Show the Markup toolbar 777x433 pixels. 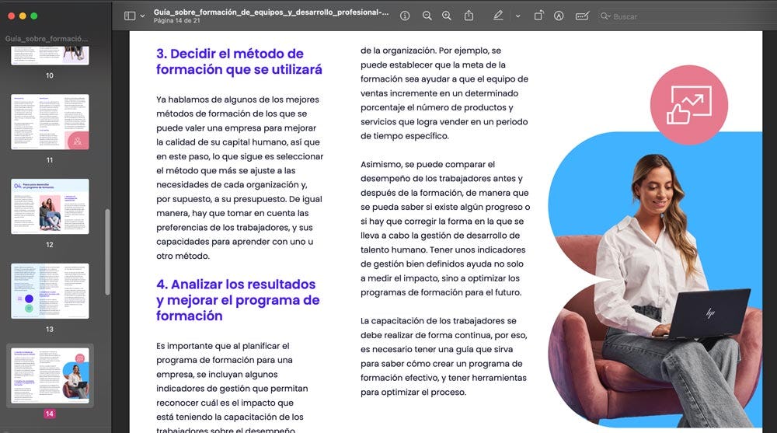[x=559, y=16]
